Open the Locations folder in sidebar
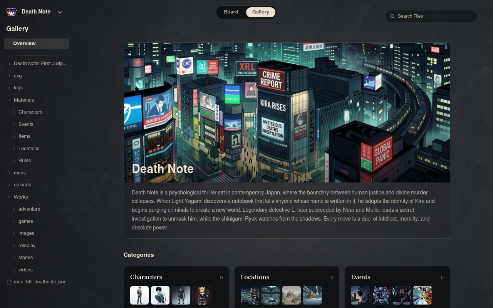 [x=29, y=149]
